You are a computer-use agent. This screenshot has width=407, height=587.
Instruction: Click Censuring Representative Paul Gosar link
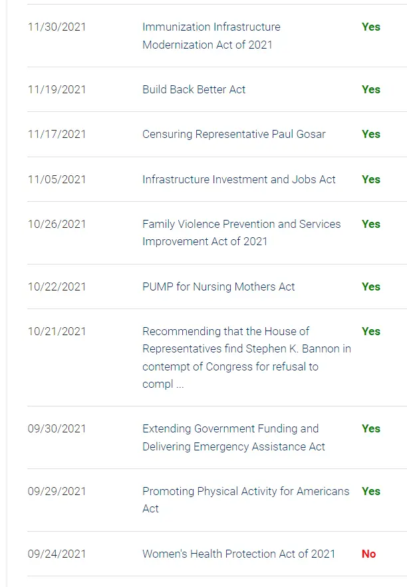coord(234,134)
